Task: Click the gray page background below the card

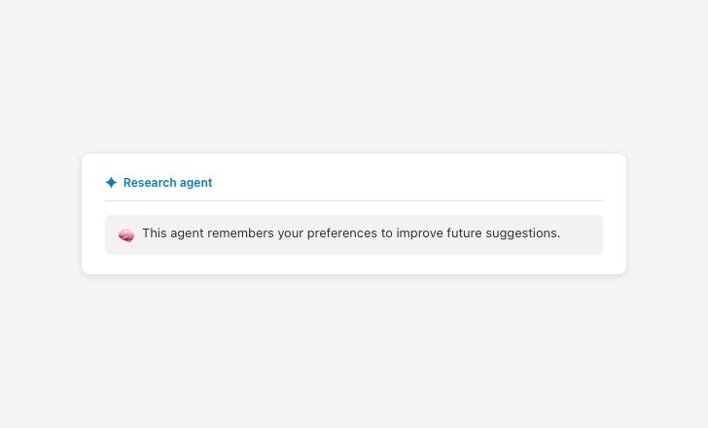Action: (x=354, y=350)
